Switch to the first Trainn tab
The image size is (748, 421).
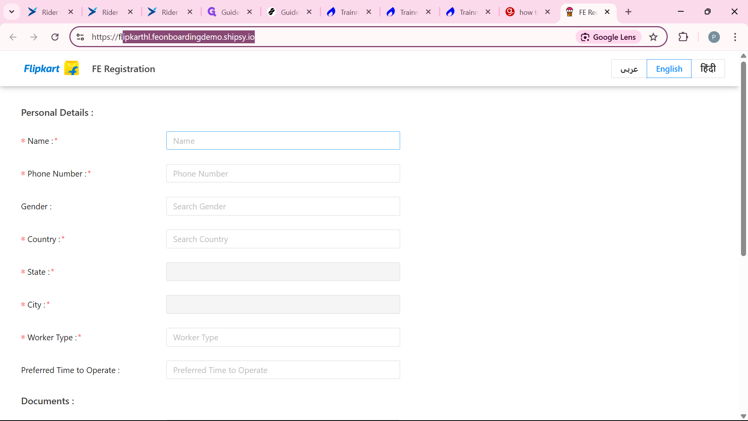click(x=343, y=12)
